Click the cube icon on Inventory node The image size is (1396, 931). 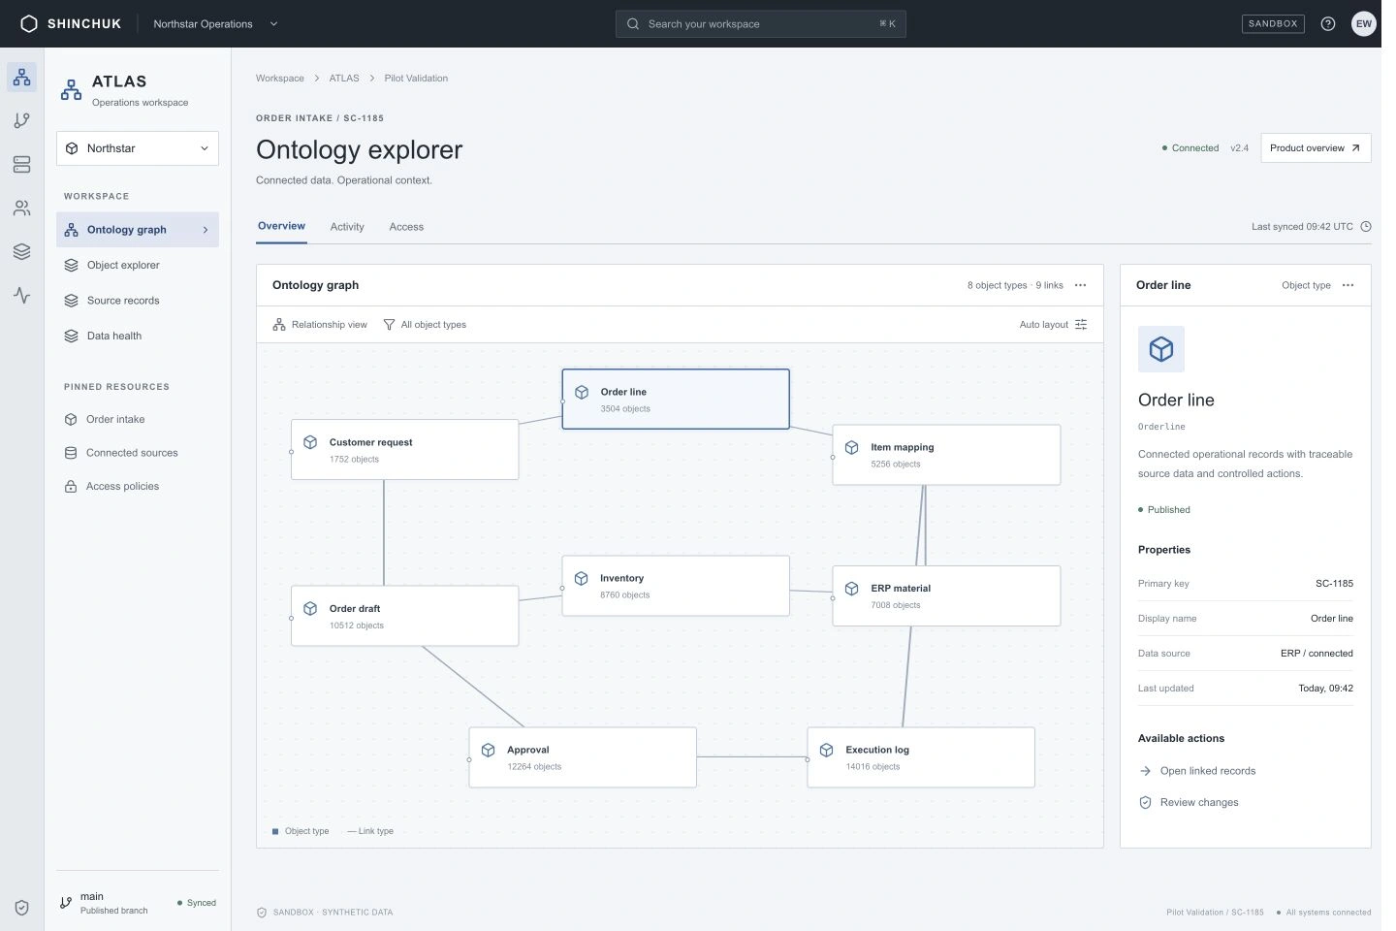[582, 579]
